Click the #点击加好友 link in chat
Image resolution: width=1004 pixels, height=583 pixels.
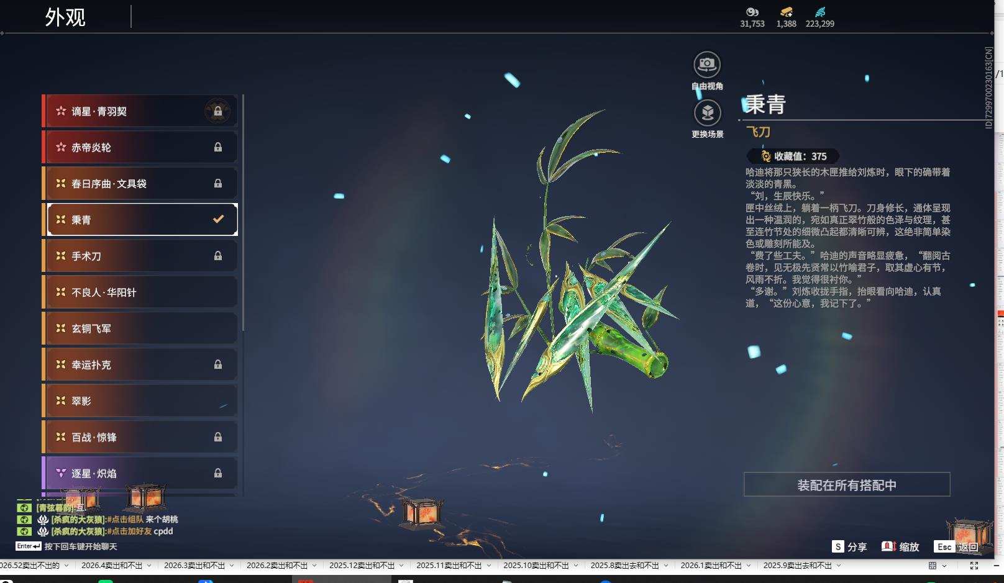[129, 531]
